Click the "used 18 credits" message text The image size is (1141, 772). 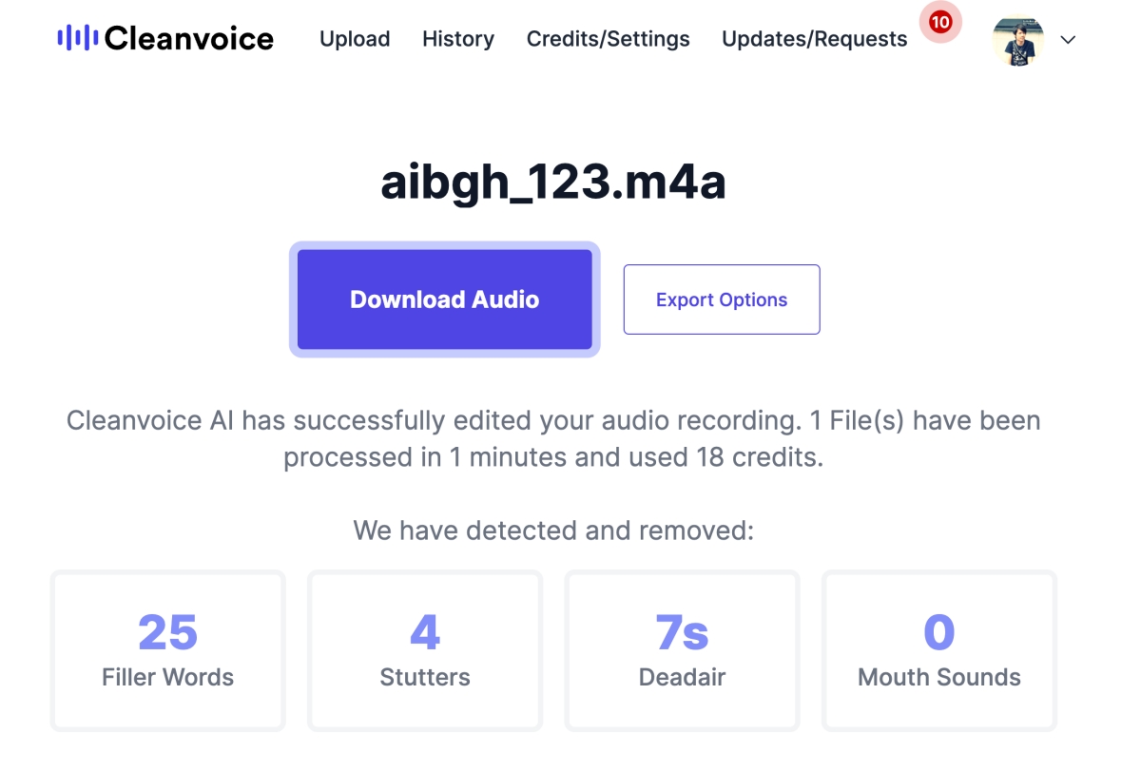tap(725, 457)
